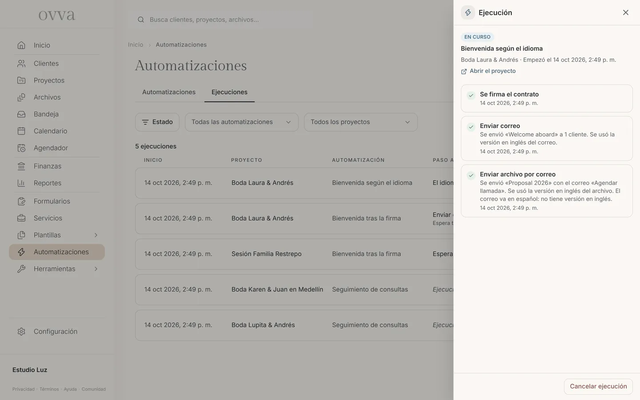
Task: Go to Inicio in the breadcrumb
Action: coord(136,45)
